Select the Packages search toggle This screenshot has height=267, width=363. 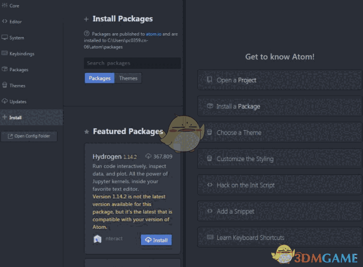tap(100, 78)
